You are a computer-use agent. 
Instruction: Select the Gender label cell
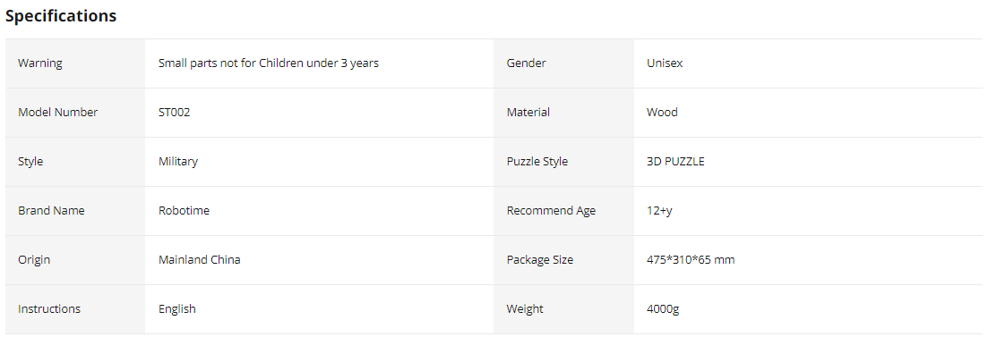click(564, 63)
